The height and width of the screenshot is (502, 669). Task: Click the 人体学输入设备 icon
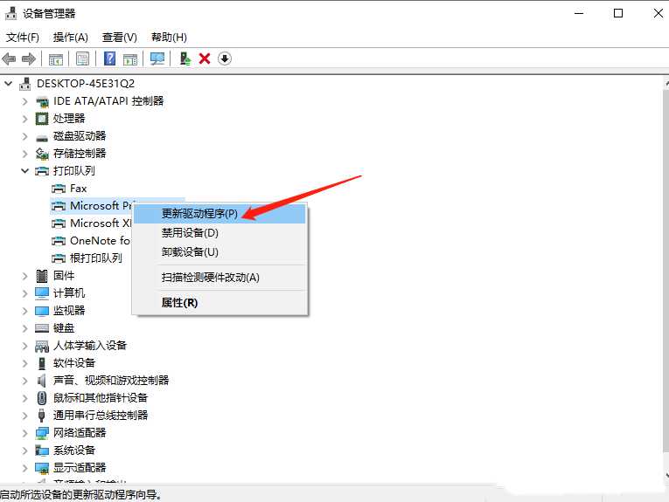(42, 346)
